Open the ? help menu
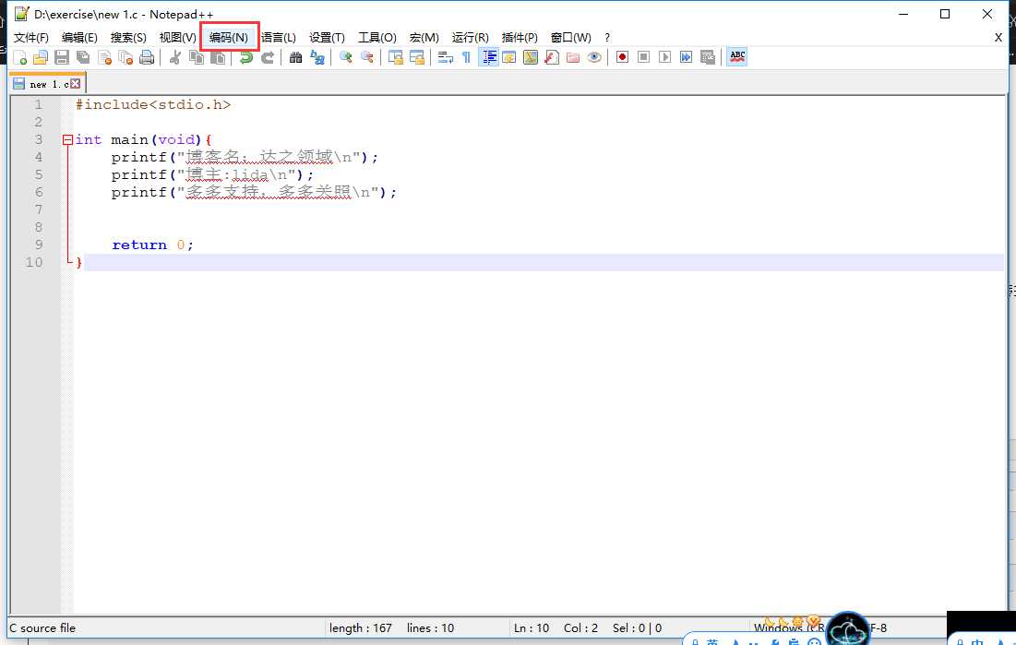This screenshot has width=1016, height=645. click(607, 38)
